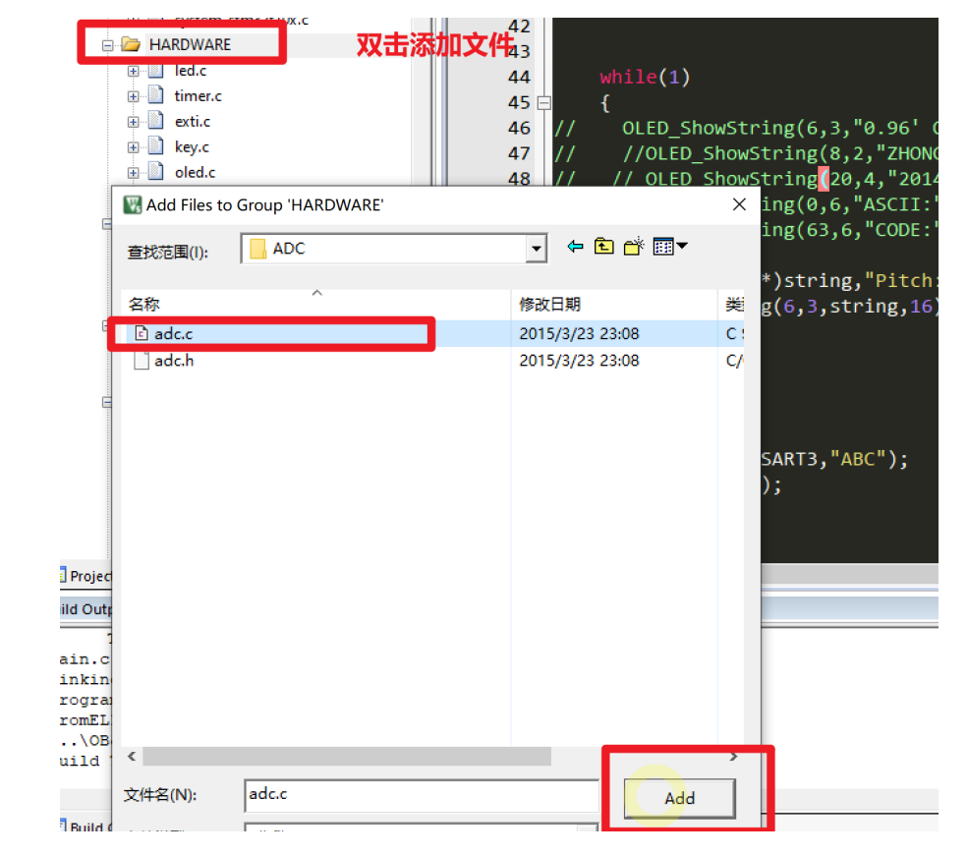Screen dimensions: 968x856
Task: Select timer.c file in project tree
Action: click(198, 96)
